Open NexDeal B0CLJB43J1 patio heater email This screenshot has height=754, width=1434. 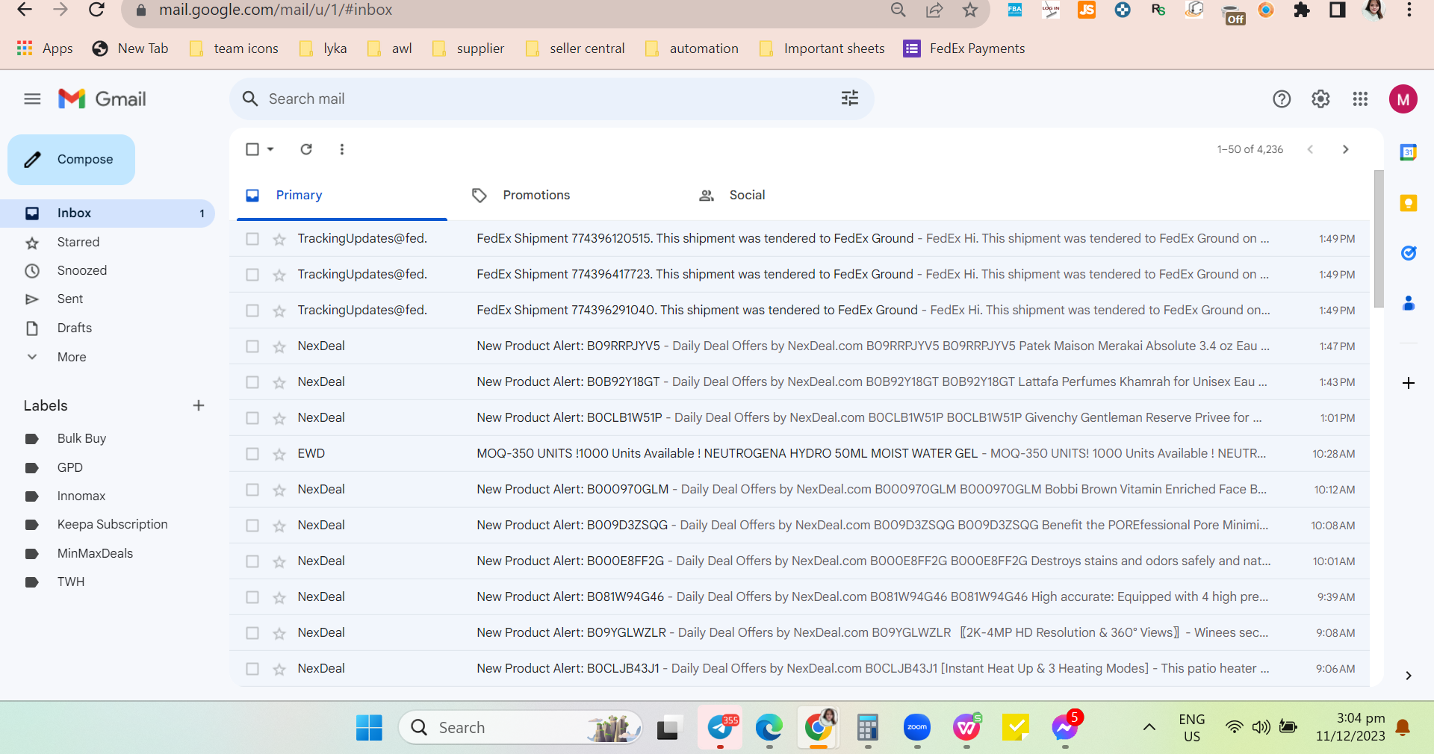[799, 668]
